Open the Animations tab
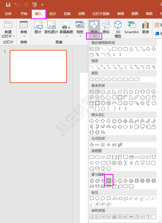The width and height of the screenshot is (162, 223). click(x=82, y=14)
